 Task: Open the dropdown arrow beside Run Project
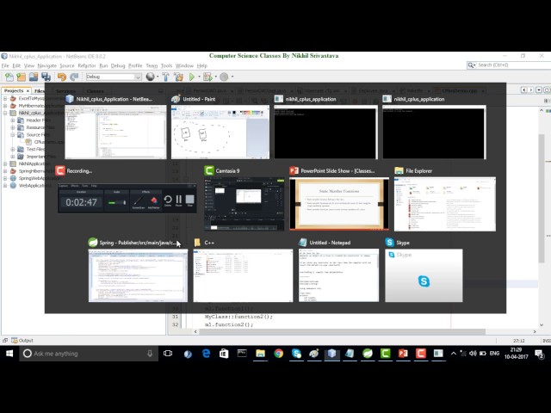tap(199, 77)
